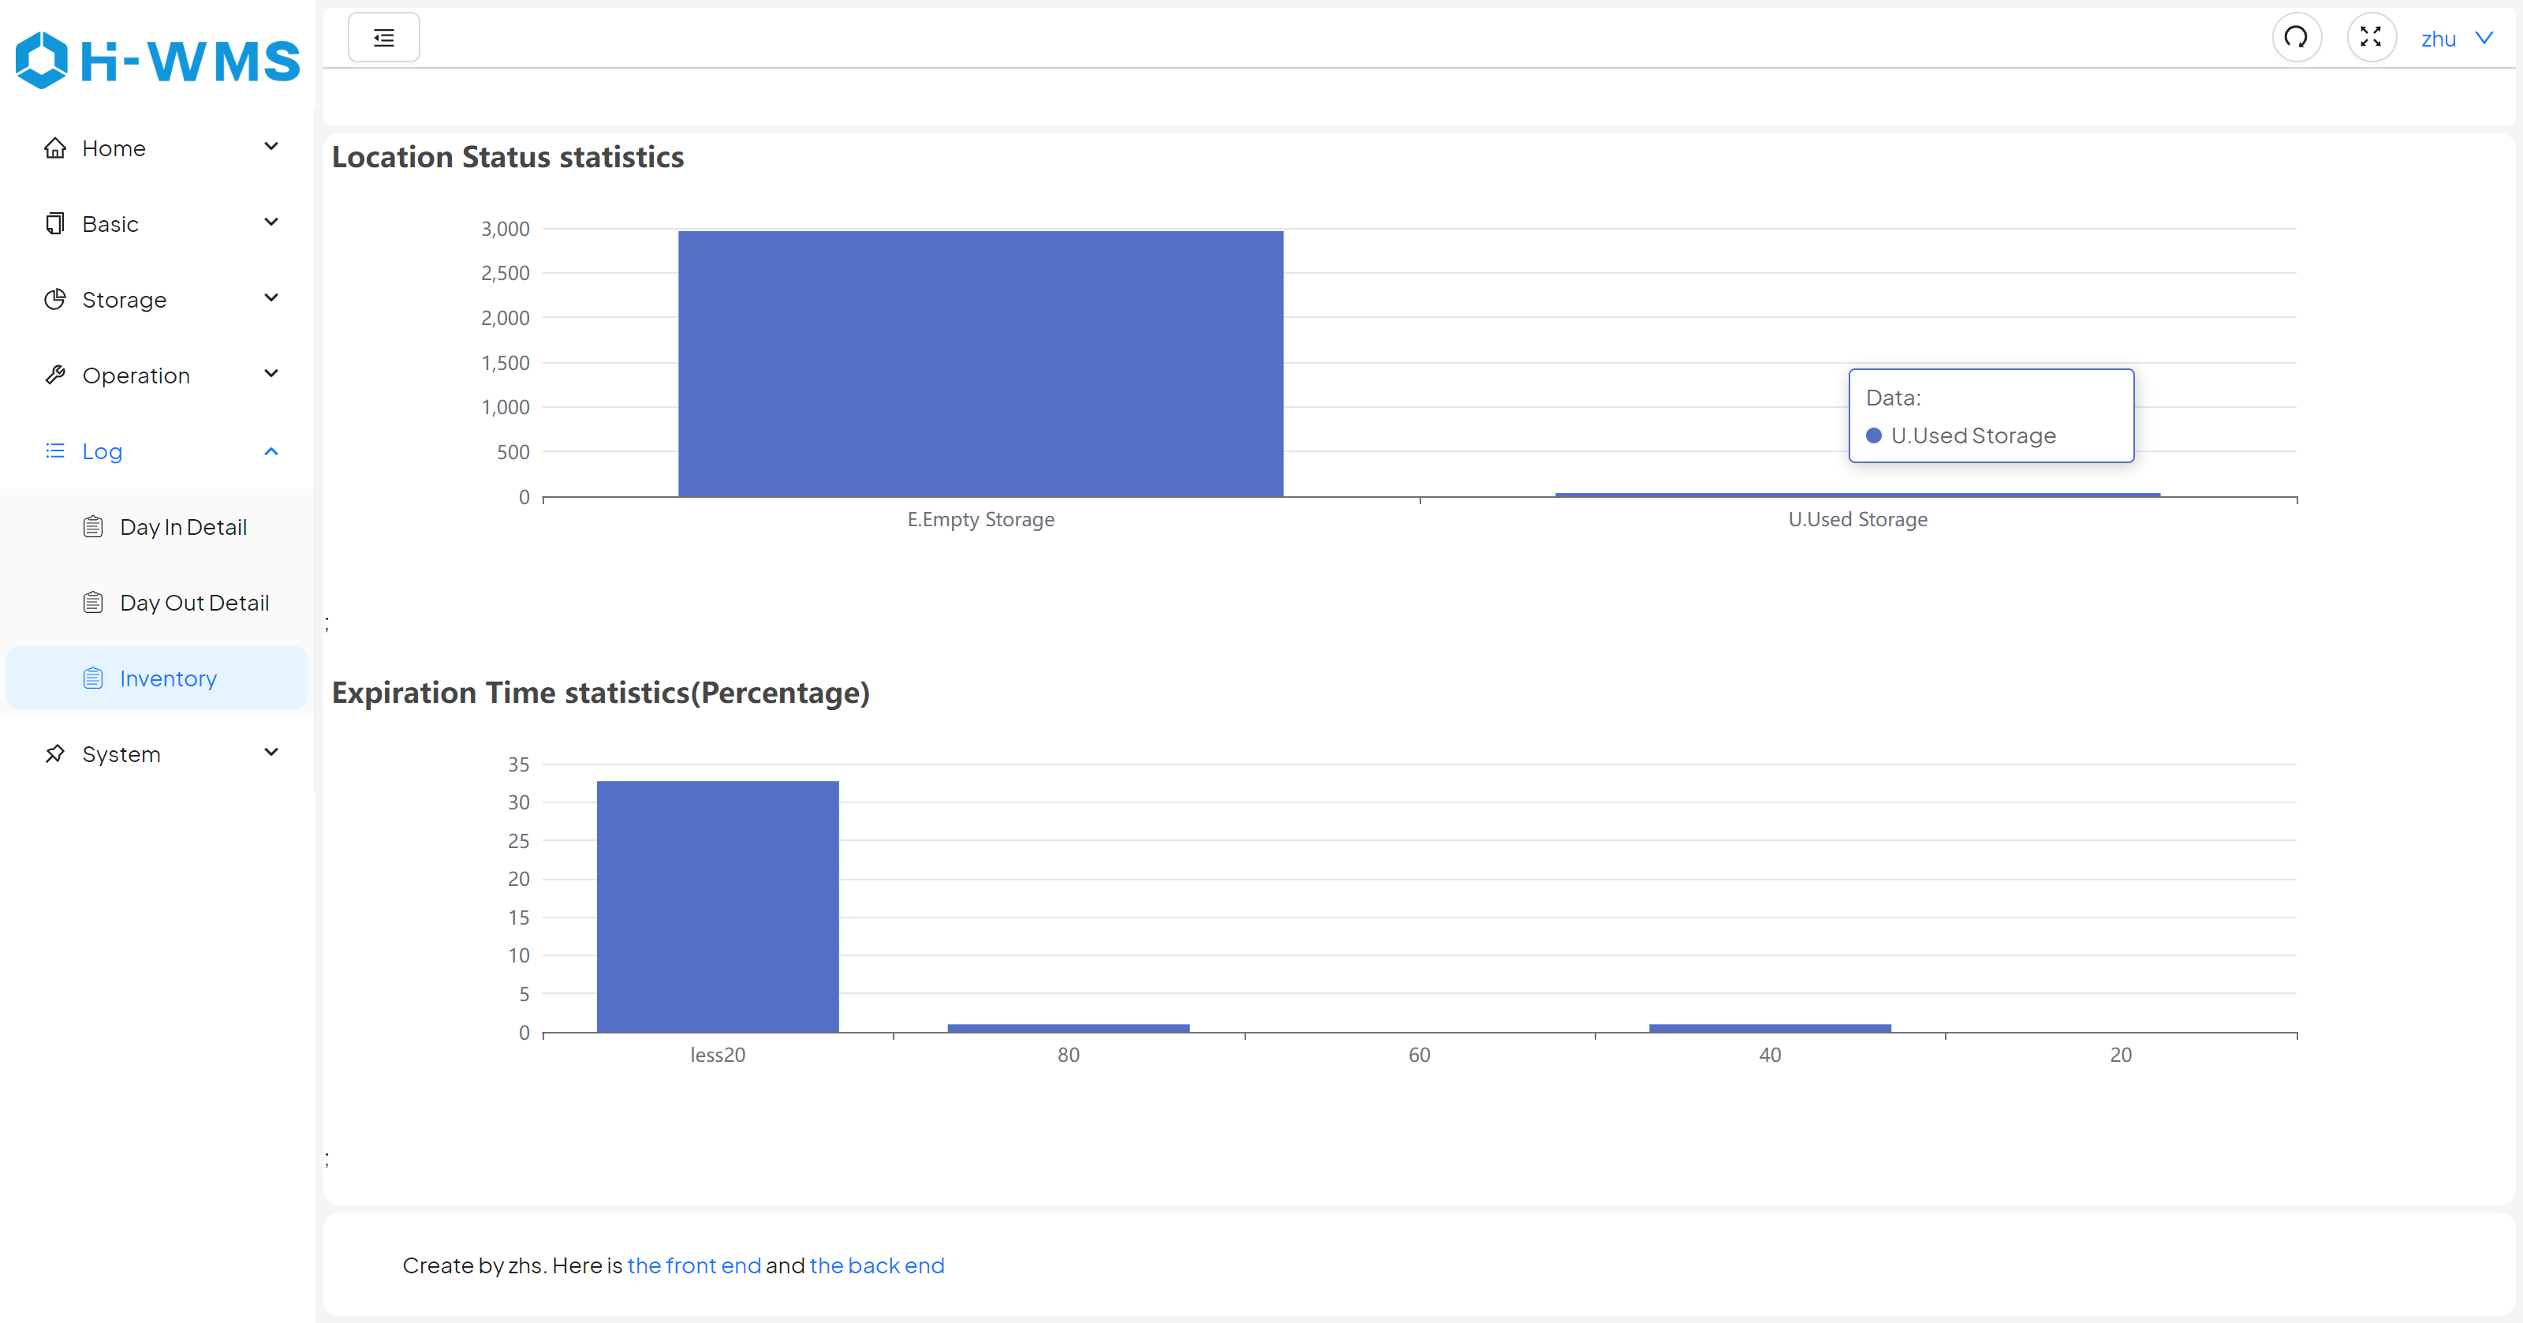The height and width of the screenshot is (1323, 2523).
Task: Open the front end link
Action: (693, 1265)
